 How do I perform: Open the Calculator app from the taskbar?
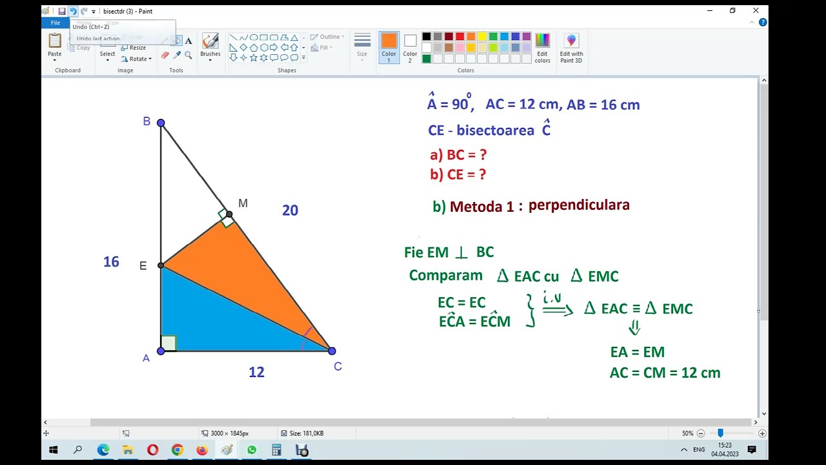point(276,450)
